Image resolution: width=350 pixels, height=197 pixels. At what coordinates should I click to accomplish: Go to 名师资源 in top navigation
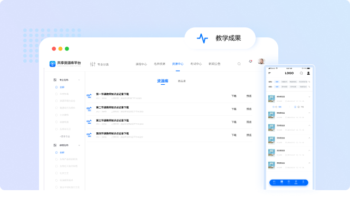pos(159,64)
